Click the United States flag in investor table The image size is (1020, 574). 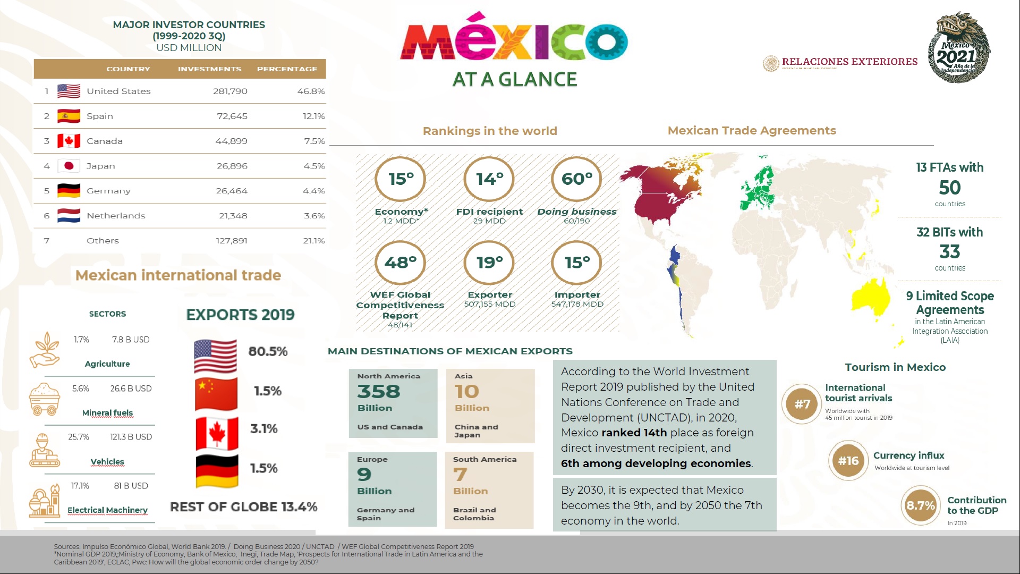tap(69, 91)
